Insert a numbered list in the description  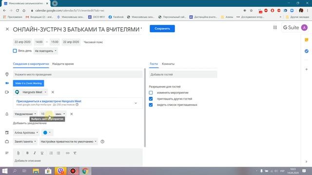[x=51, y=153]
